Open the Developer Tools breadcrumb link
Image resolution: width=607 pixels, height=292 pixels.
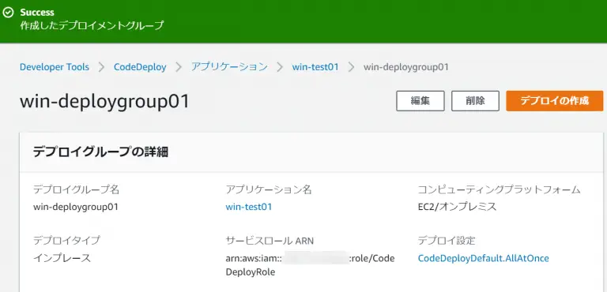(55, 67)
